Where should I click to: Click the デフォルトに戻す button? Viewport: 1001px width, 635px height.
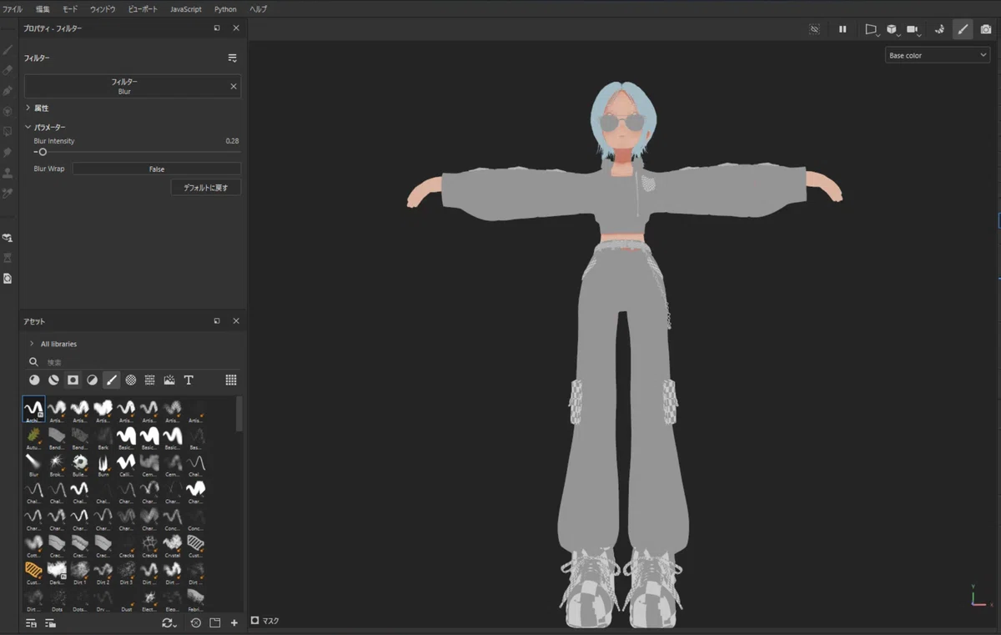click(206, 188)
